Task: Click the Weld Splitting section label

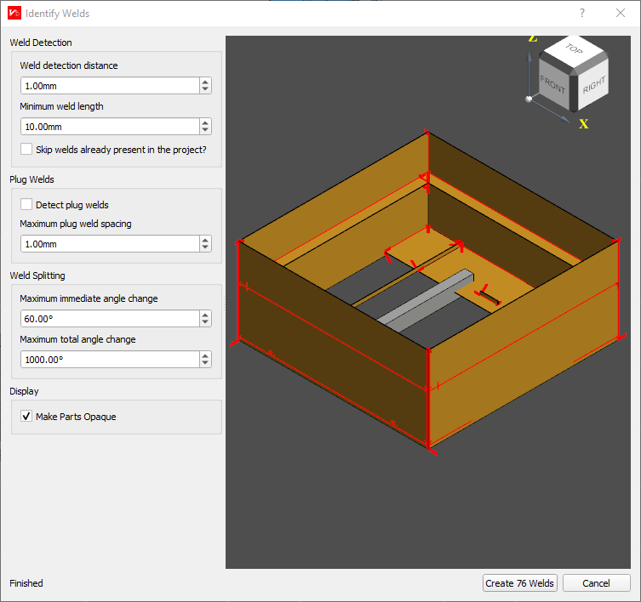Action: pyautogui.click(x=37, y=275)
